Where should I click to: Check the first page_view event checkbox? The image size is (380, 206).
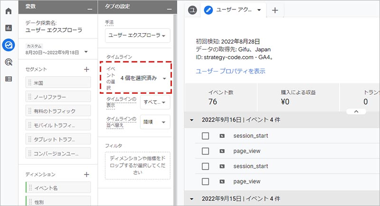tap(205, 151)
